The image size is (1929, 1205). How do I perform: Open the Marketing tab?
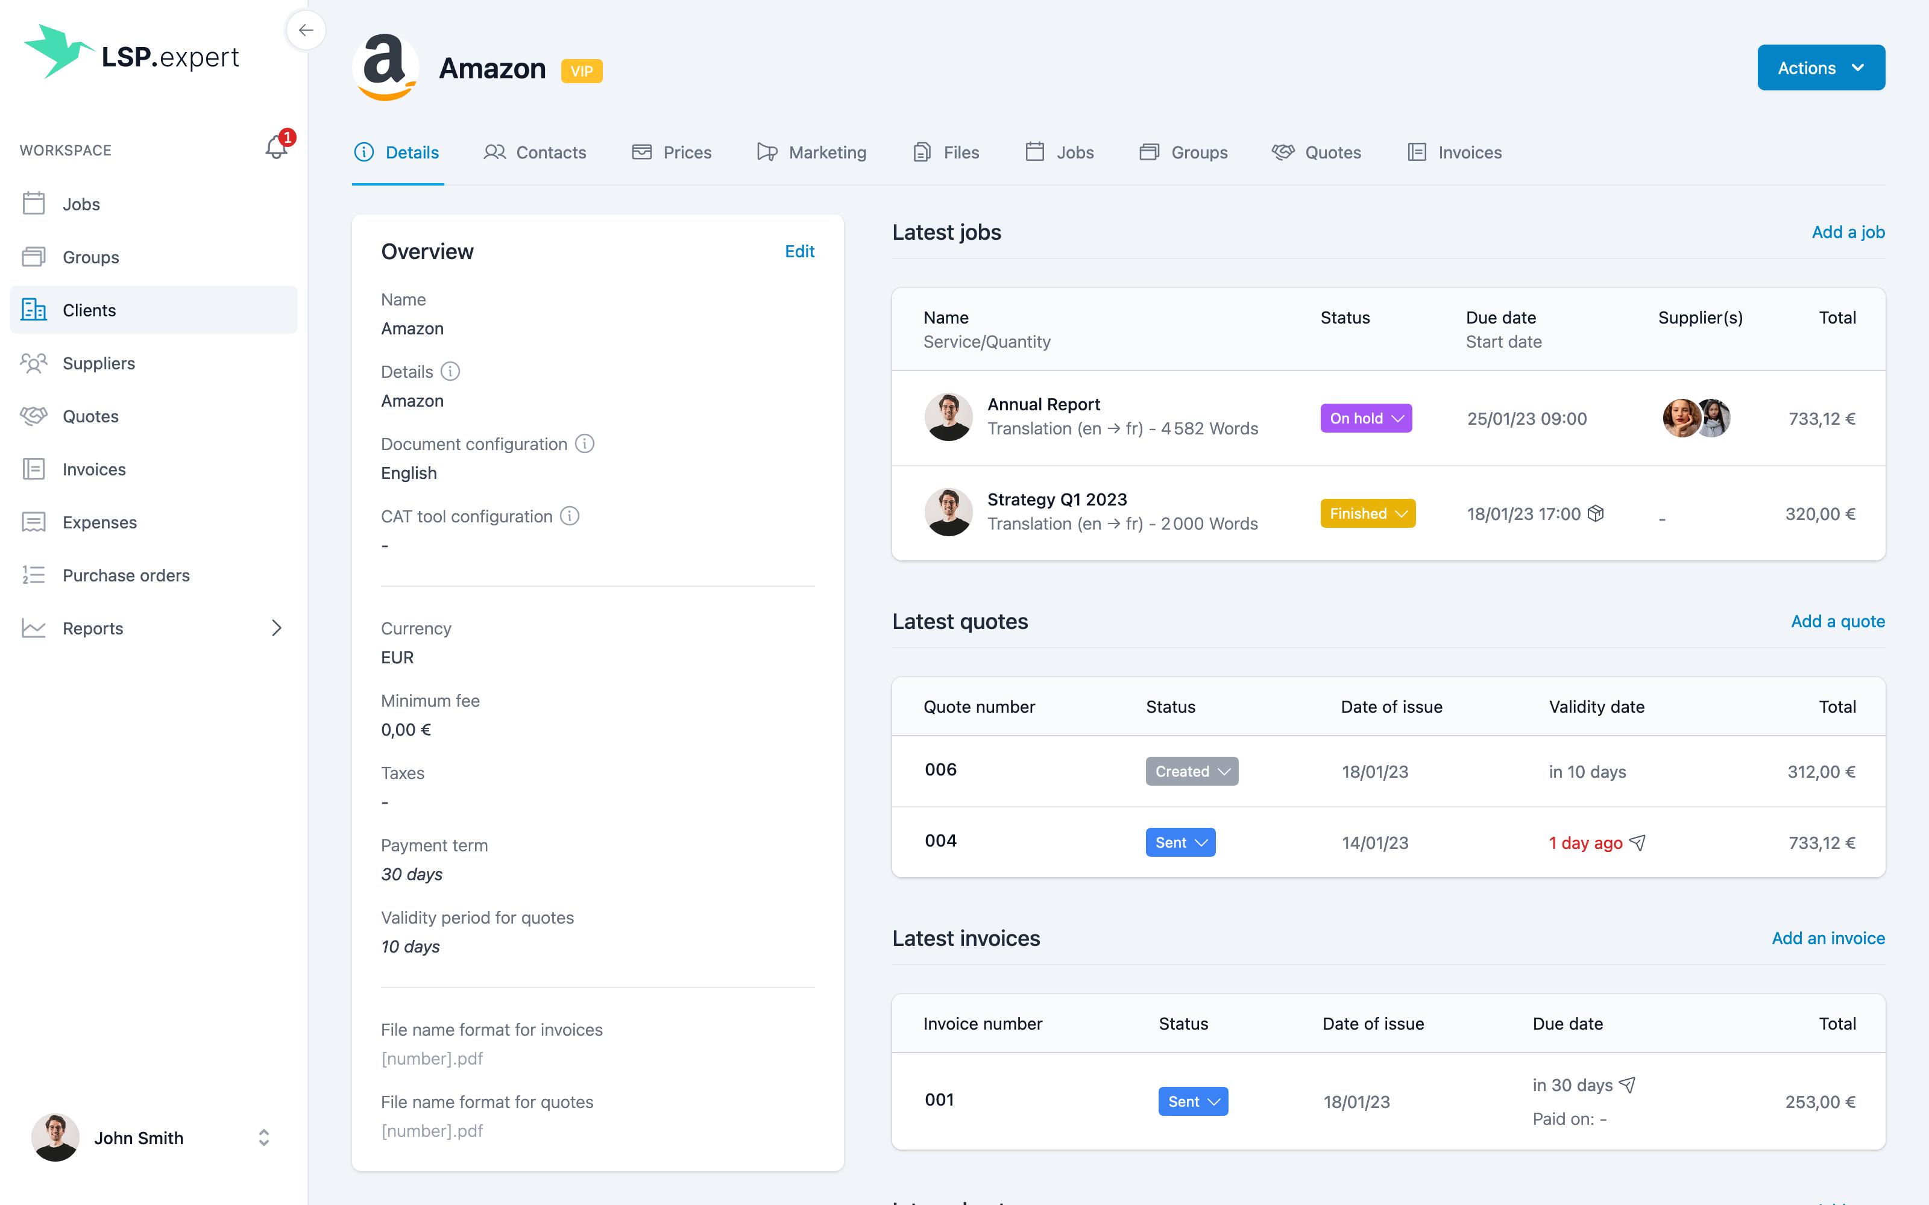click(x=811, y=152)
